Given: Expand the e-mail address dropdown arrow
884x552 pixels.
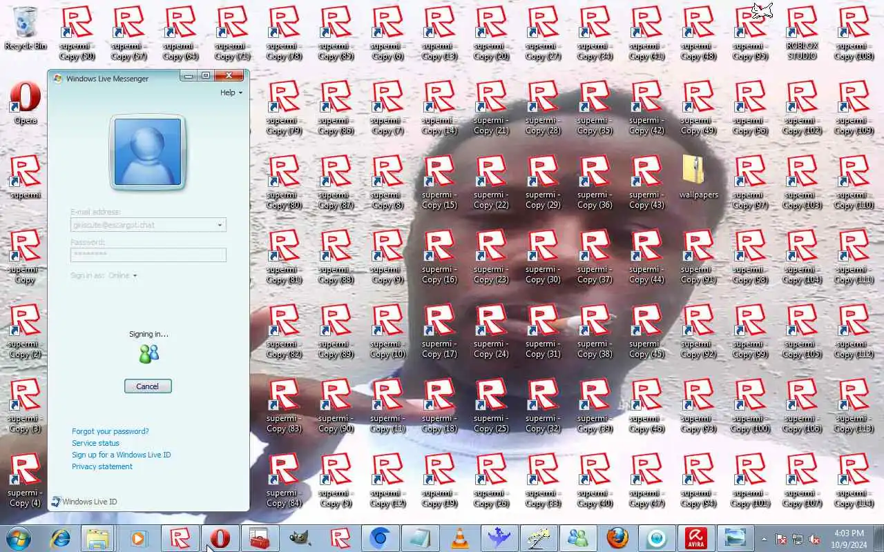Looking at the screenshot, I should point(220,225).
